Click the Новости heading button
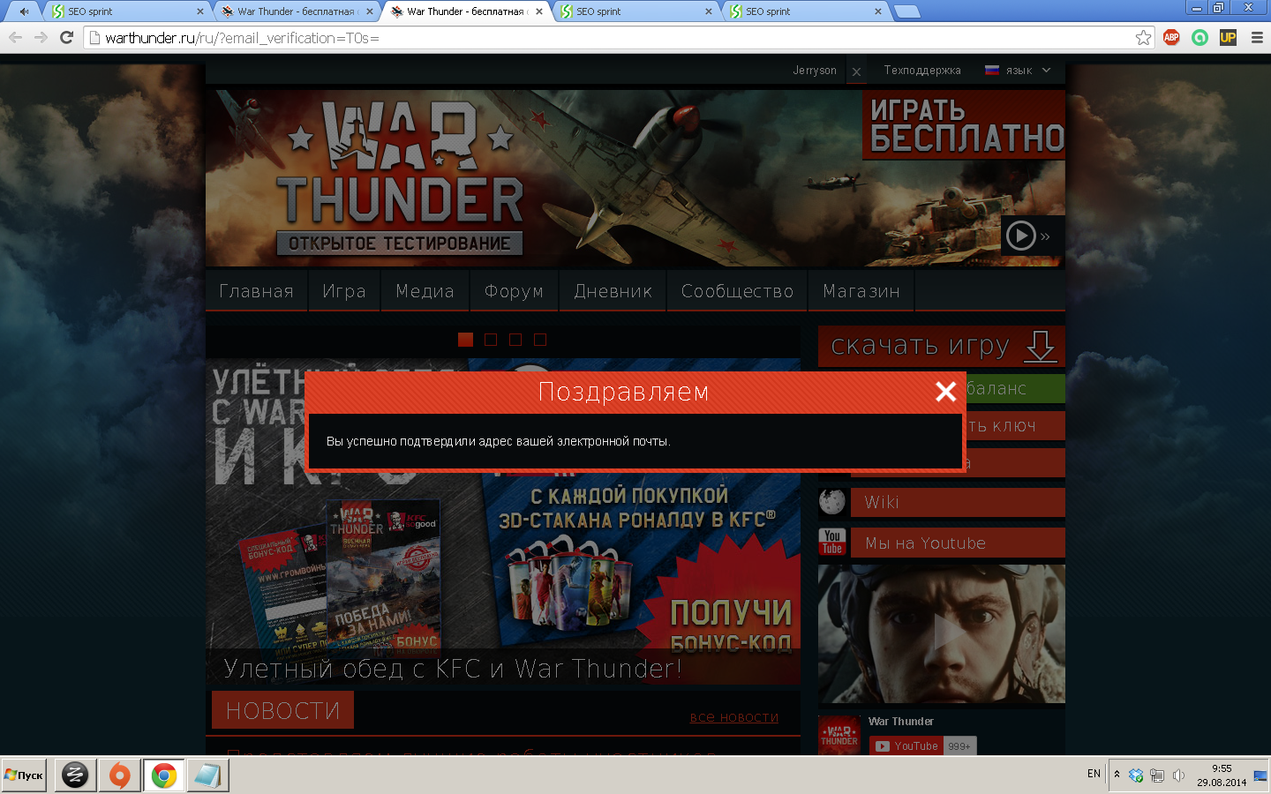This screenshot has width=1271, height=794. coord(282,710)
